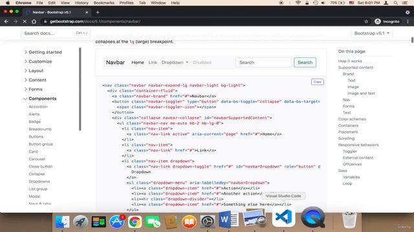
Task: Click the browser Back arrow
Action: (6, 21)
